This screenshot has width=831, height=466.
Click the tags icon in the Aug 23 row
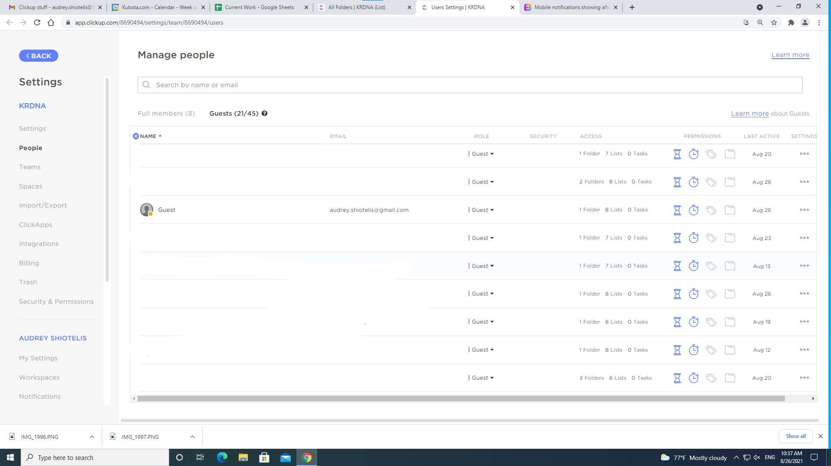click(711, 238)
